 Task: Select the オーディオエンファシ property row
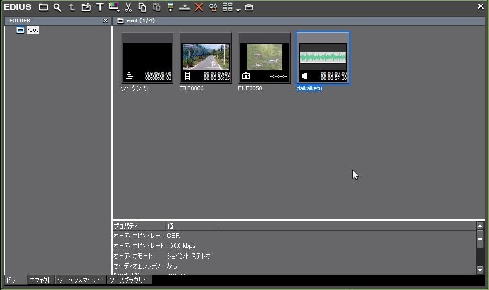tap(294, 266)
